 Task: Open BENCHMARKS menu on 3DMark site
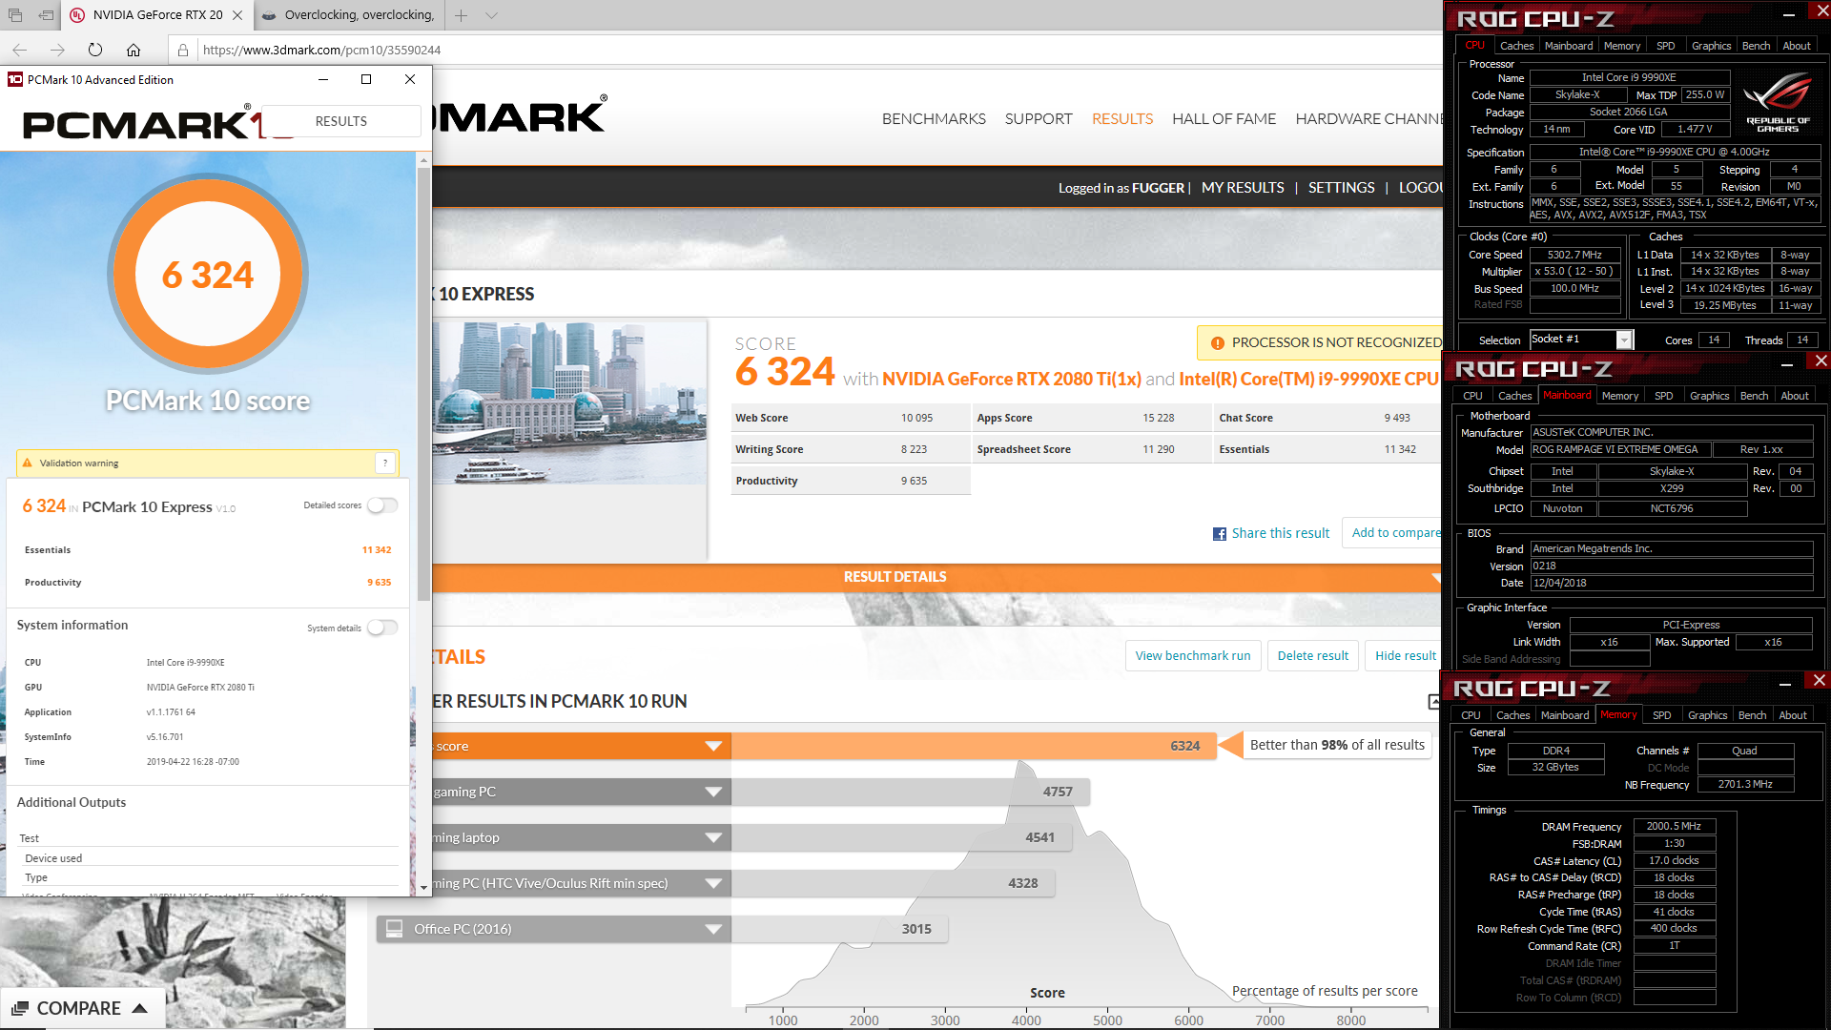(934, 119)
